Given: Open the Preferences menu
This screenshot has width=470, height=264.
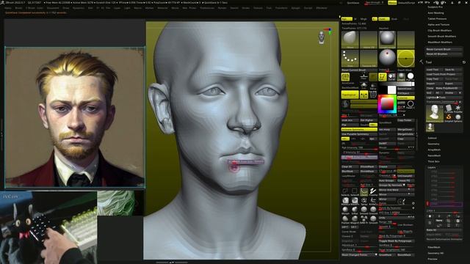Looking at the screenshot, I should [207, 8].
